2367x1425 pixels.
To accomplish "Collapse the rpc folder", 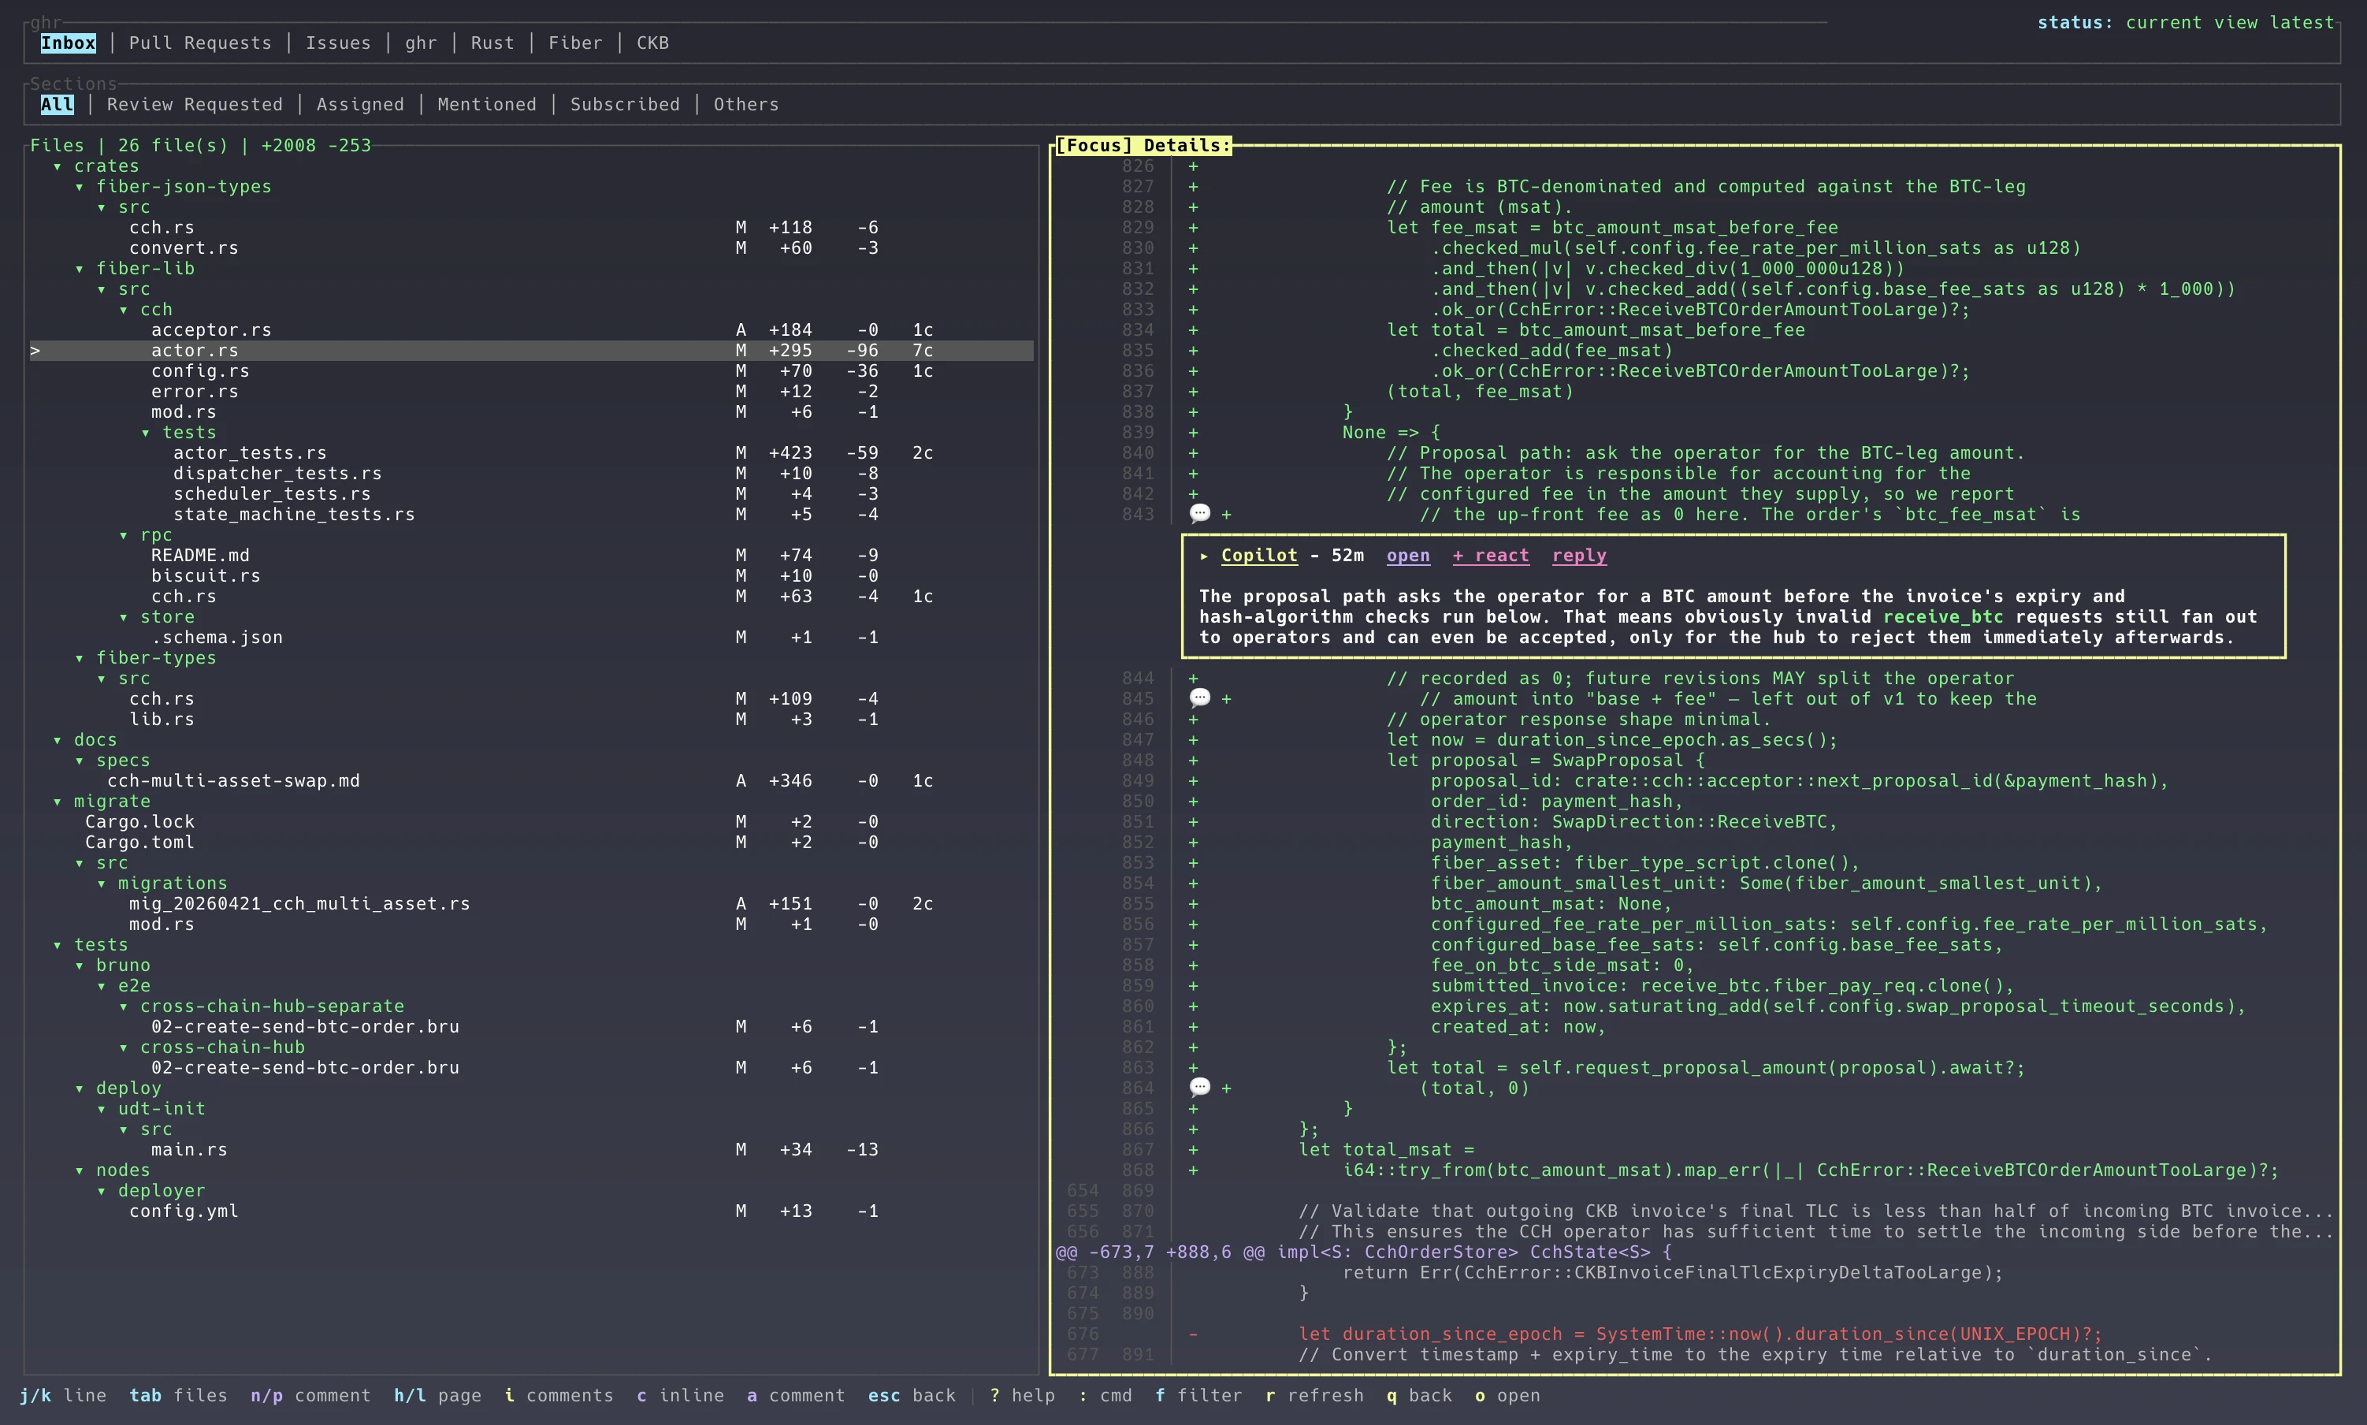I will (x=123, y=535).
